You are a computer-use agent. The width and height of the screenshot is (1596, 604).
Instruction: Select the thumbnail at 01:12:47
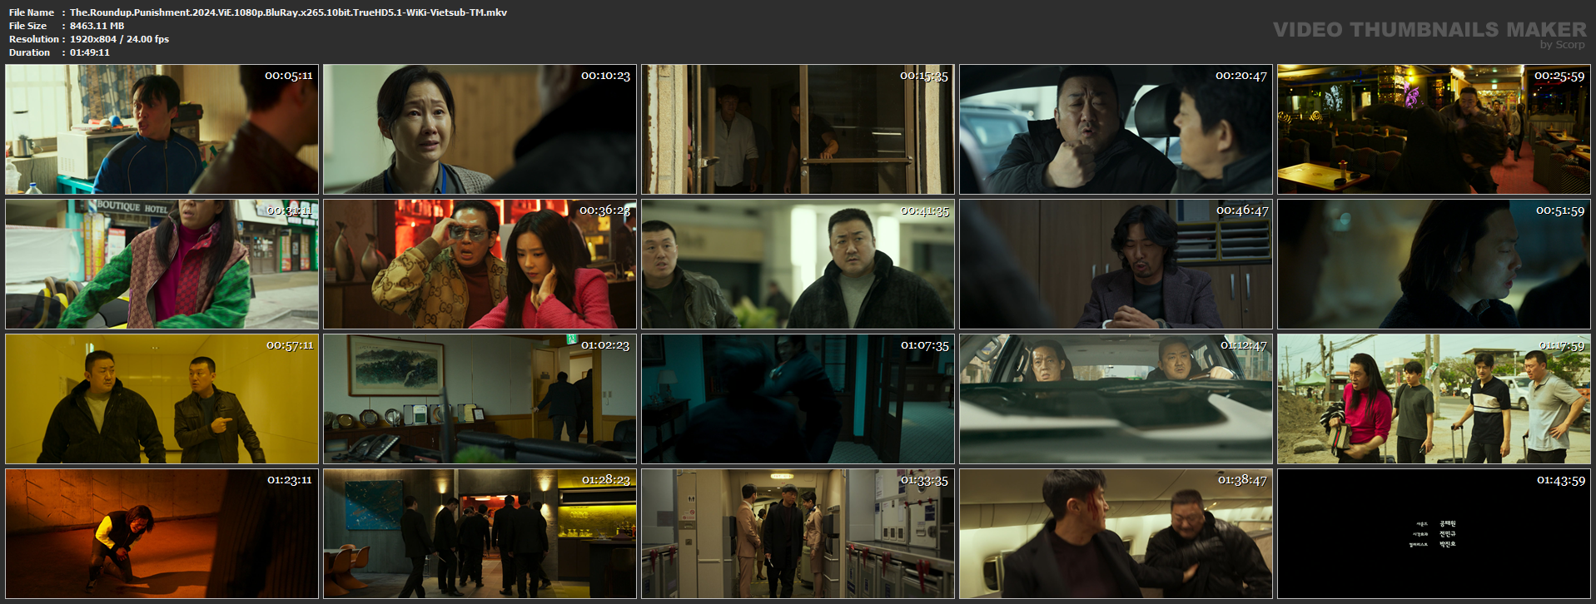pos(1116,399)
